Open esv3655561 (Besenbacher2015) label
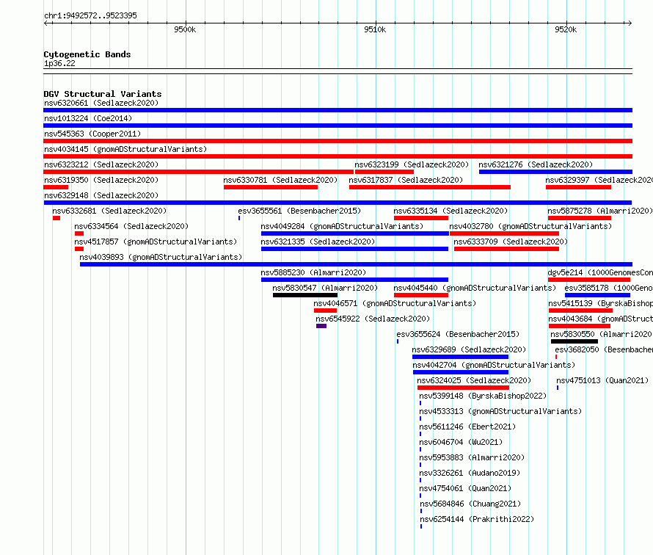 click(299, 211)
